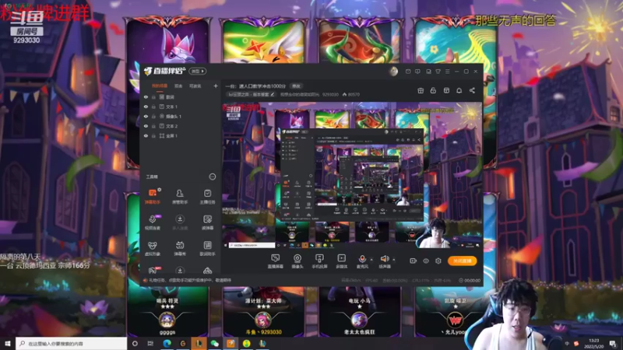Open the hamburger menu in the title bar

point(447,72)
